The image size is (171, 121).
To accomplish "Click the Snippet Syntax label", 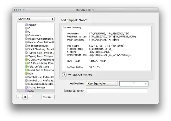I will pos(82,75).
